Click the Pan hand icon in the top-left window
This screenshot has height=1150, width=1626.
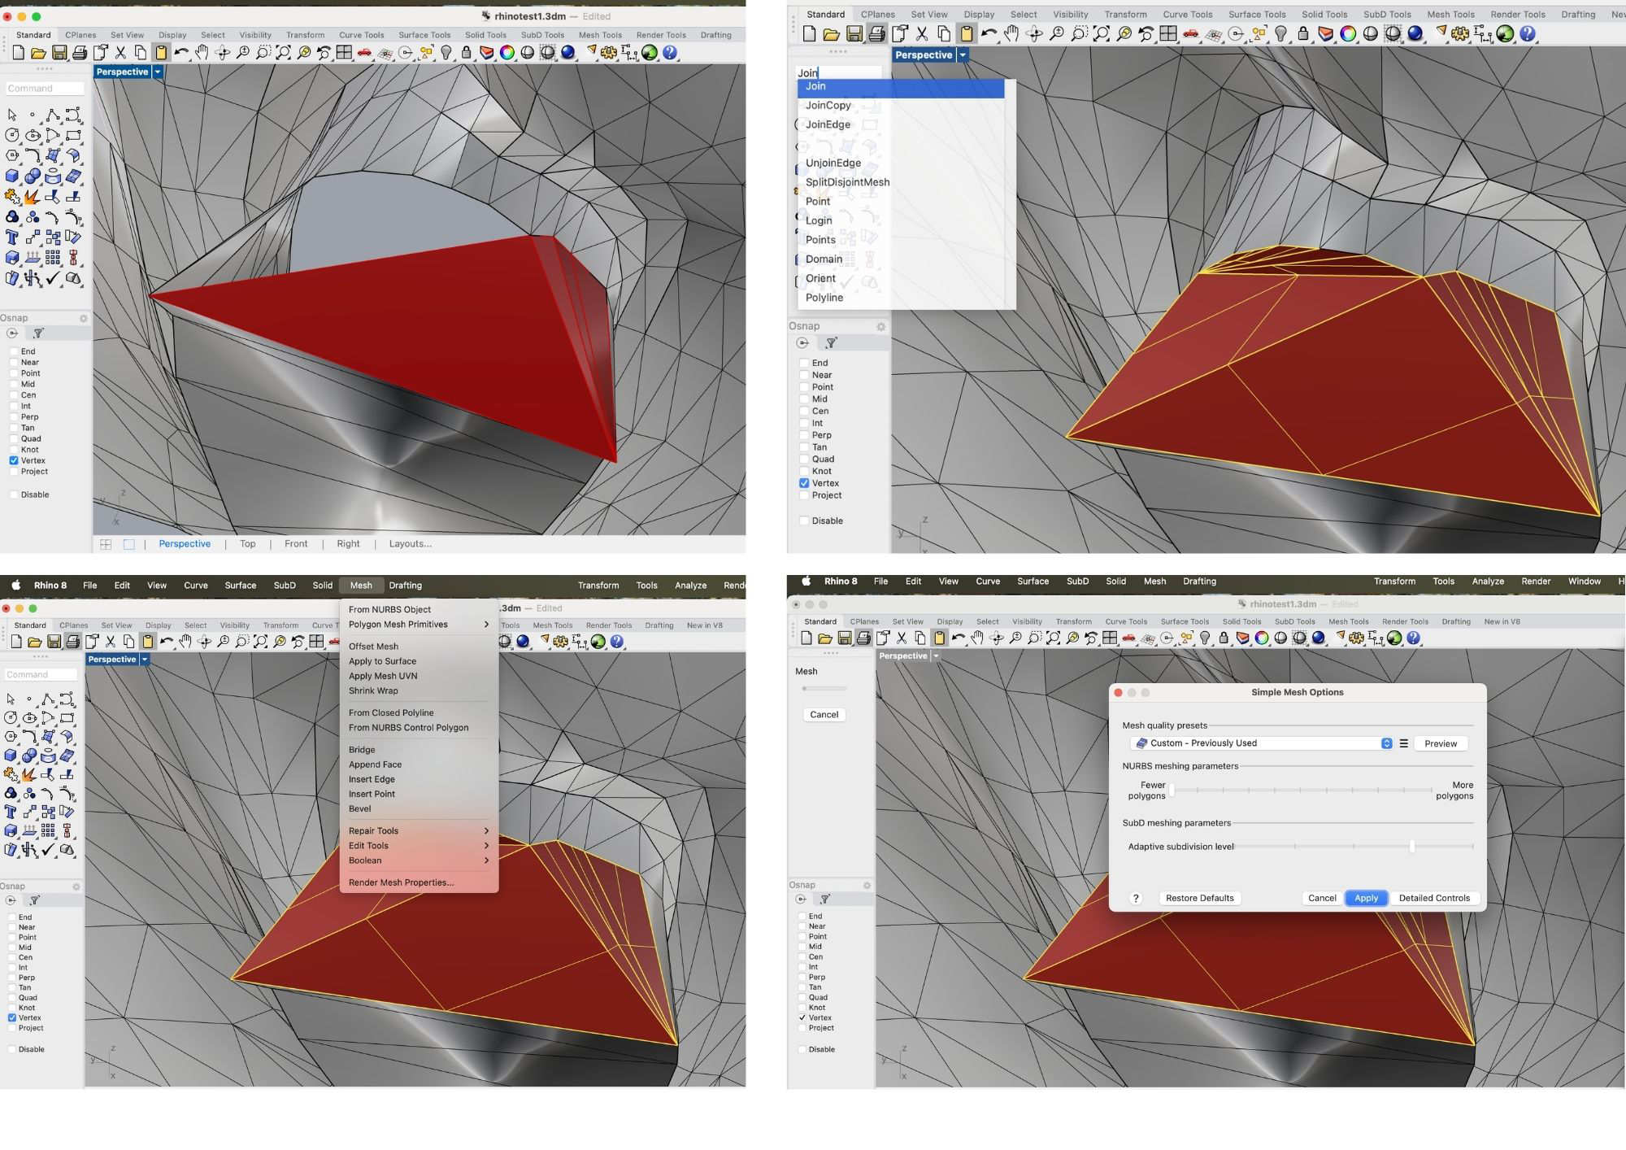point(202,53)
